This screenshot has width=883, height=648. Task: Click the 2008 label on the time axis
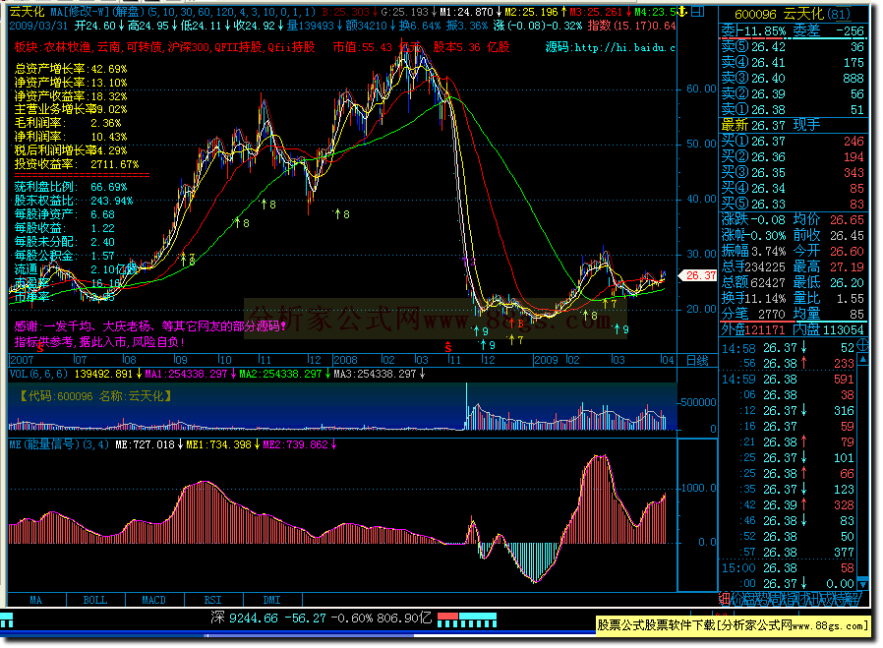345,360
